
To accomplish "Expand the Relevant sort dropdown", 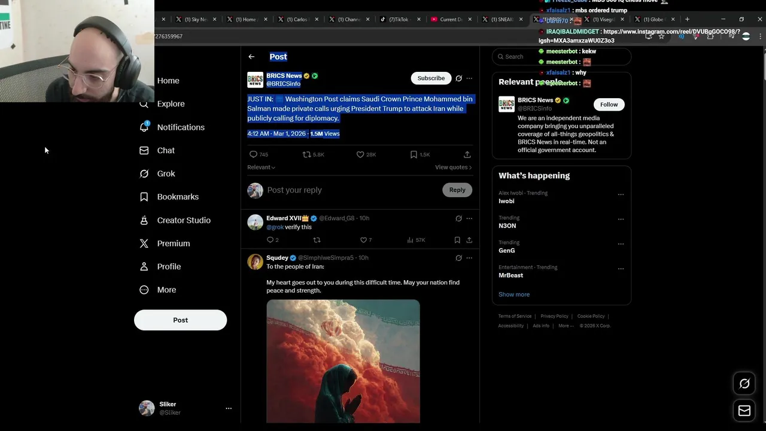I will pos(261,167).
